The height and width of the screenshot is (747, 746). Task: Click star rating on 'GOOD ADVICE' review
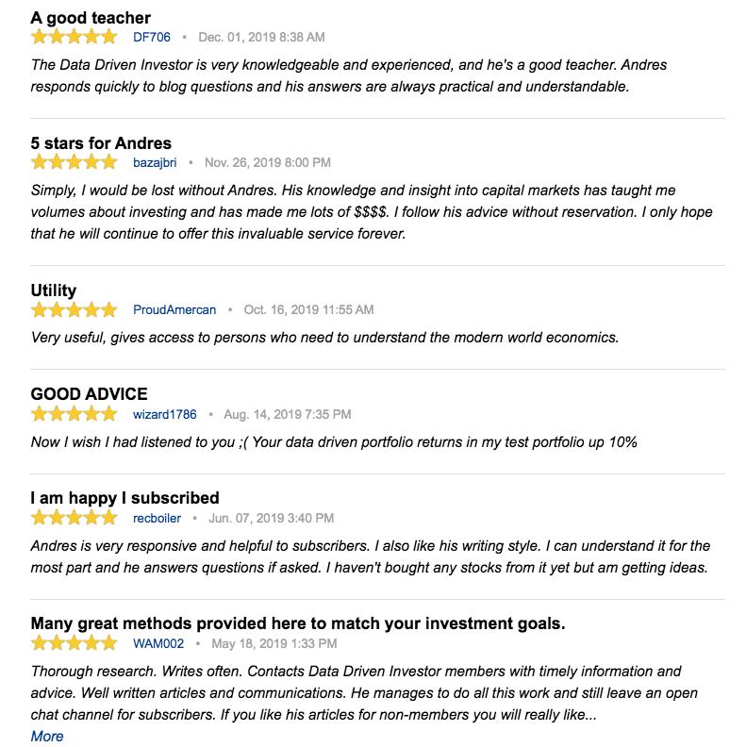pyautogui.click(x=74, y=414)
